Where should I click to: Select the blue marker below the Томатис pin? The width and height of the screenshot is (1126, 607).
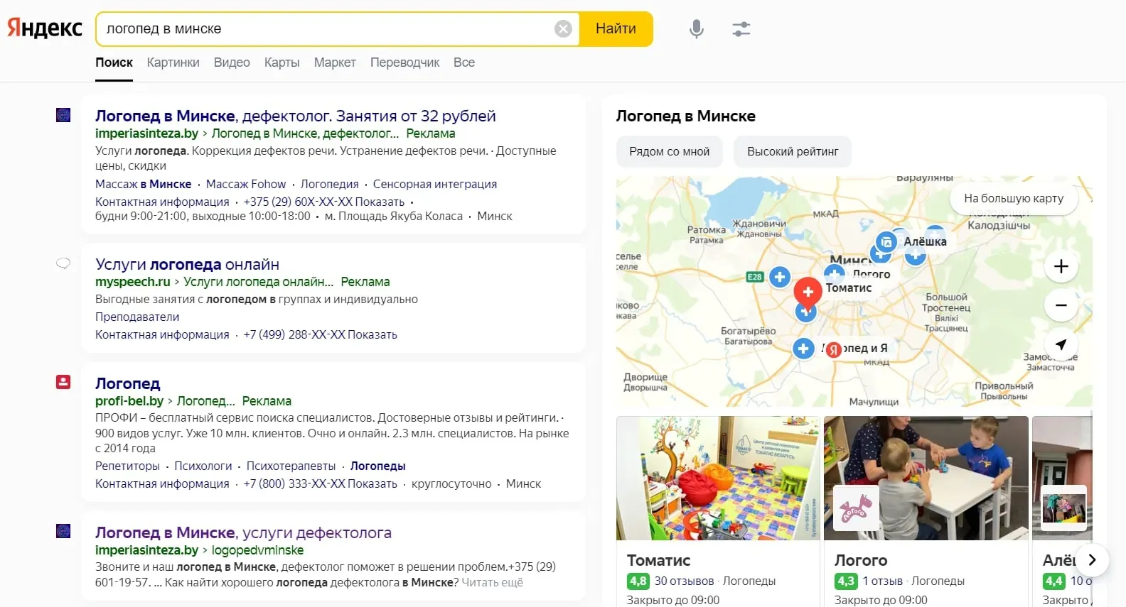[x=805, y=312]
